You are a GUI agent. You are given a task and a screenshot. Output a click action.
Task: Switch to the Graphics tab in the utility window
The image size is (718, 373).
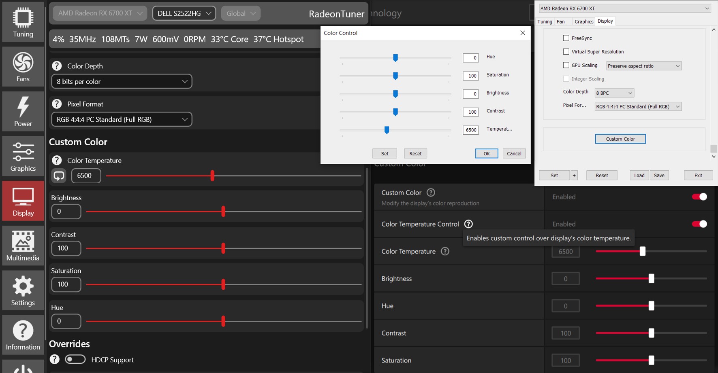pos(584,21)
